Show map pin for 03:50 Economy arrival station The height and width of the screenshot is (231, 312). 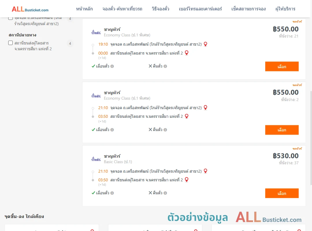[187, 116]
